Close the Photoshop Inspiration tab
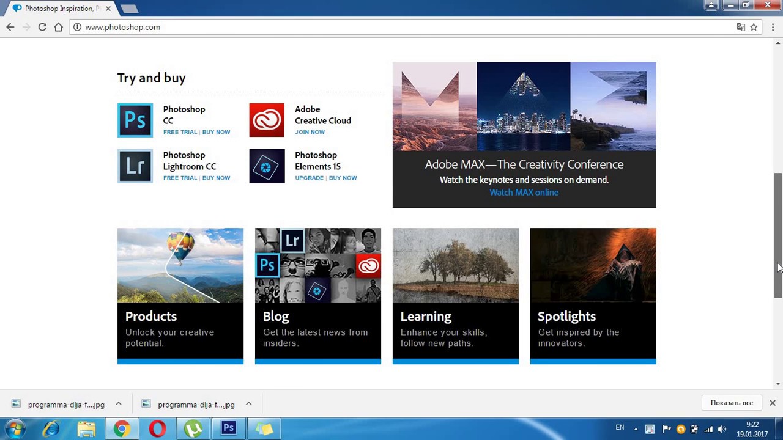This screenshot has width=783, height=440. click(x=108, y=9)
